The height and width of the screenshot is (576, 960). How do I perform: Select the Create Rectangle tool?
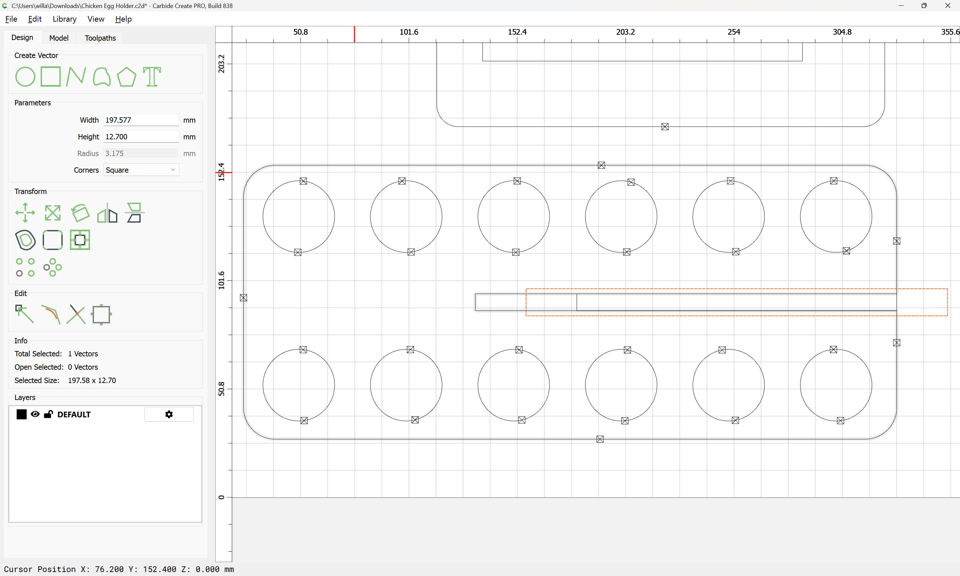tap(51, 76)
